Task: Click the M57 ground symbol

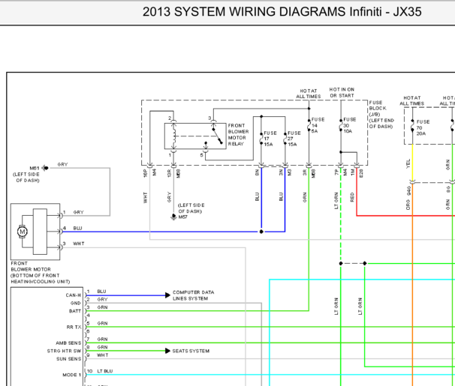Action: pyautogui.click(x=173, y=217)
